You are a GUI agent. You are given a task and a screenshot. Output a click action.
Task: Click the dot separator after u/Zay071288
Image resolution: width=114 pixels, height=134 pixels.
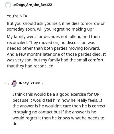42,83
